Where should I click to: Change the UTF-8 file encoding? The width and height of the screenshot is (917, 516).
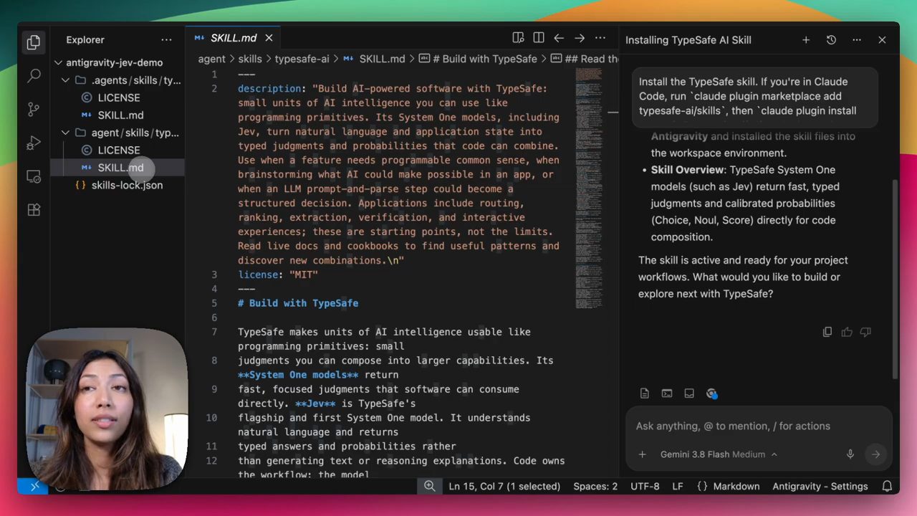(645, 486)
